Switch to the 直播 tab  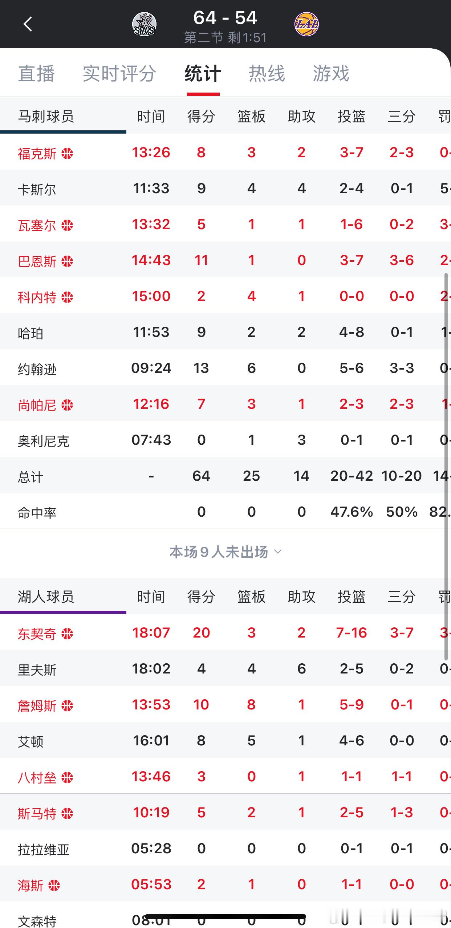[x=37, y=74]
